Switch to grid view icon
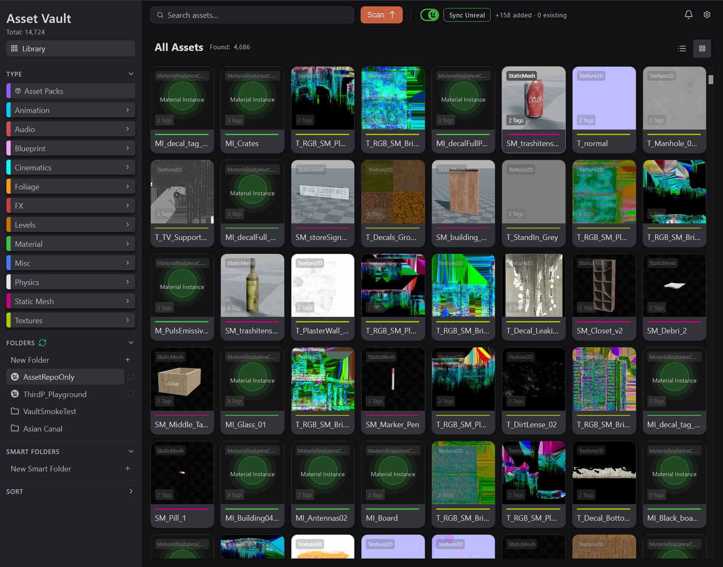The image size is (723, 567). [x=702, y=48]
